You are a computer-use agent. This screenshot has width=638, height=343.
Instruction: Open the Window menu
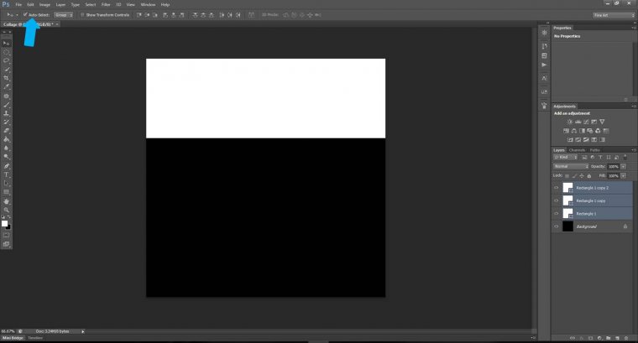pos(148,4)
